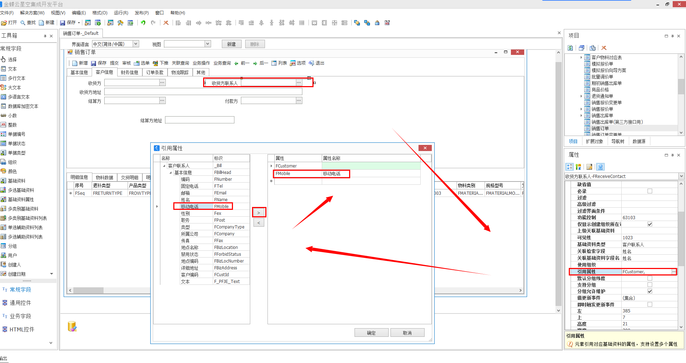Open the 发布(P) menu
The width and height of the screenshot is (686, 363).
coord(142,13)
